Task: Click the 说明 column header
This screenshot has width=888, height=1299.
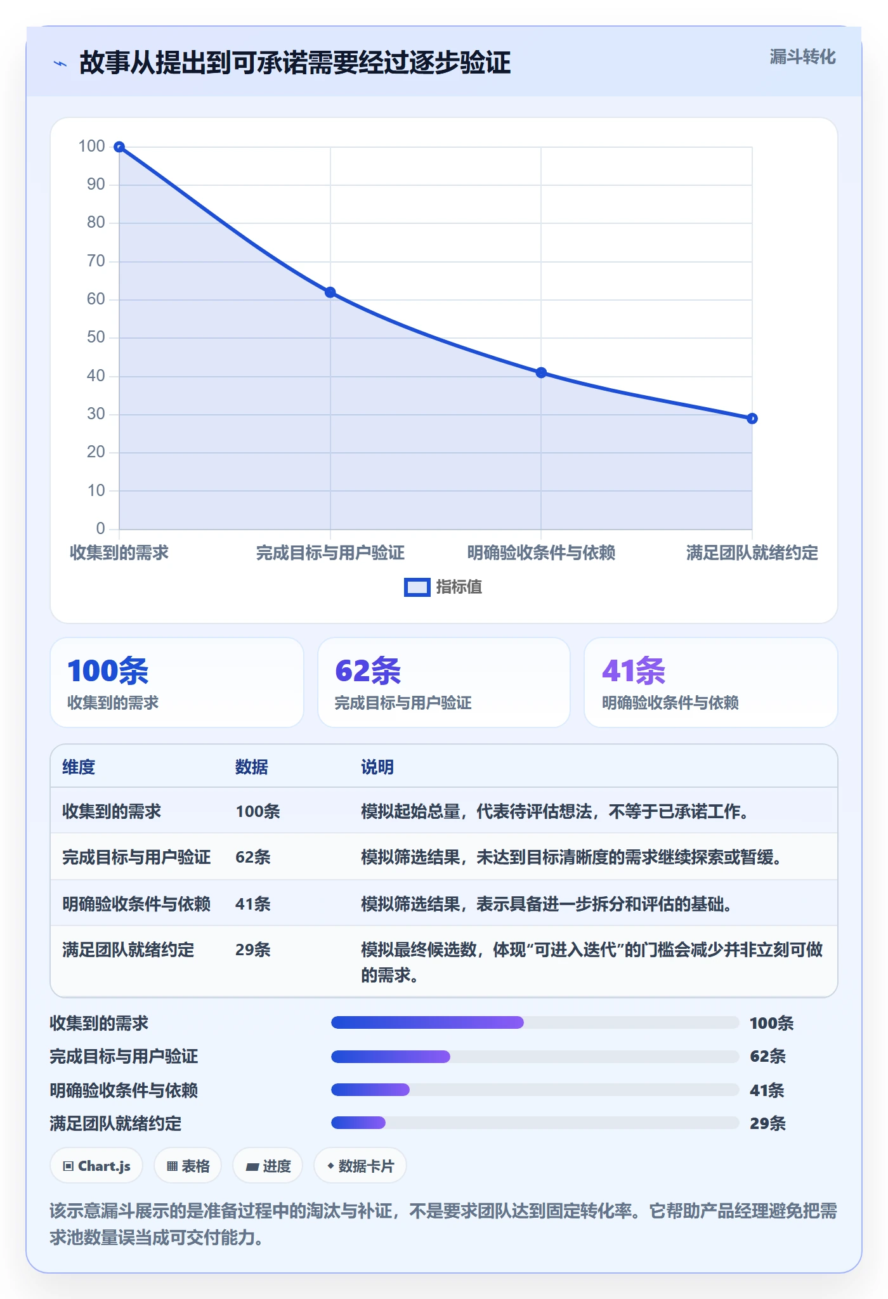Action: tap(377, 767)
